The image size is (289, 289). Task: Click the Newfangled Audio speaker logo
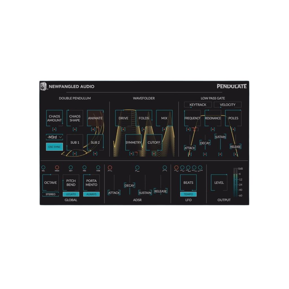pyautogui.click(x=44, y=86)
